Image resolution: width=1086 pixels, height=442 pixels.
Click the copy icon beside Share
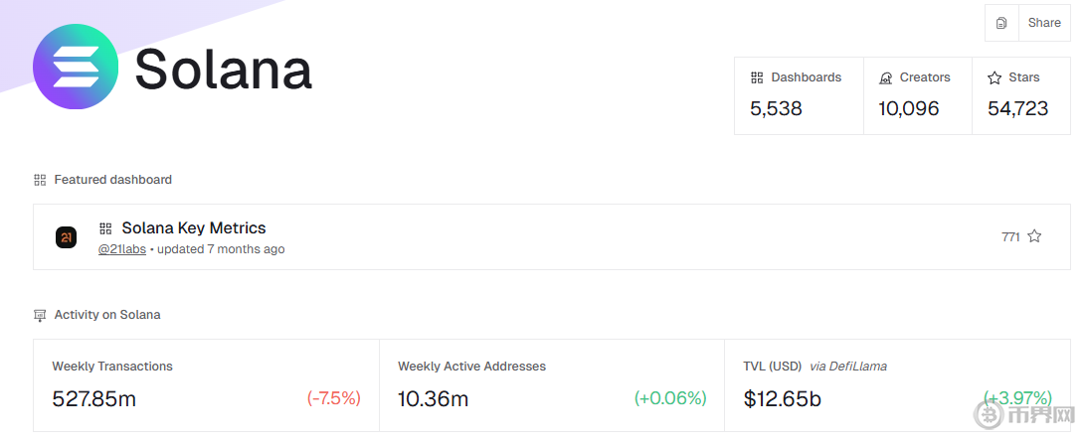point(1001,23)
